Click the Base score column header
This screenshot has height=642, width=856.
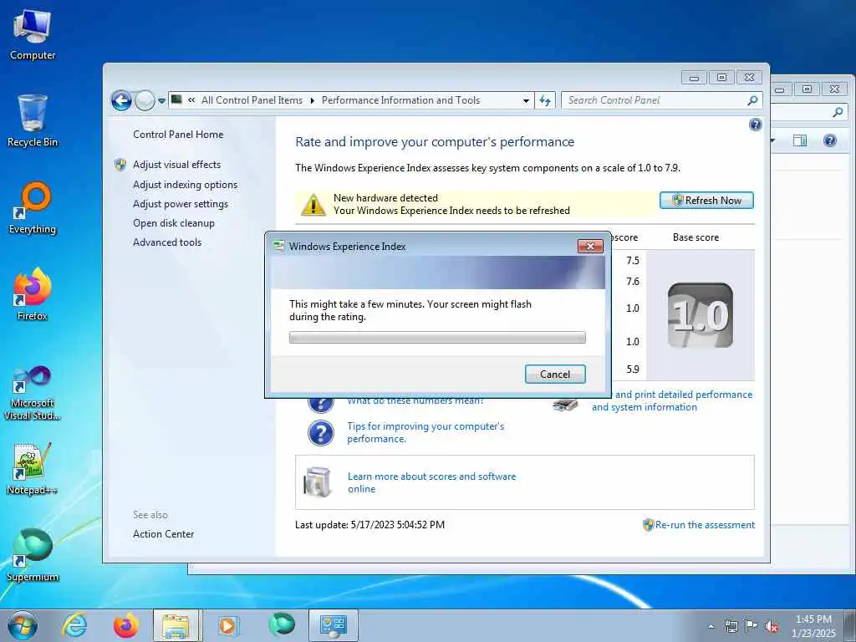pyautogui.click(x=695, y=237)
